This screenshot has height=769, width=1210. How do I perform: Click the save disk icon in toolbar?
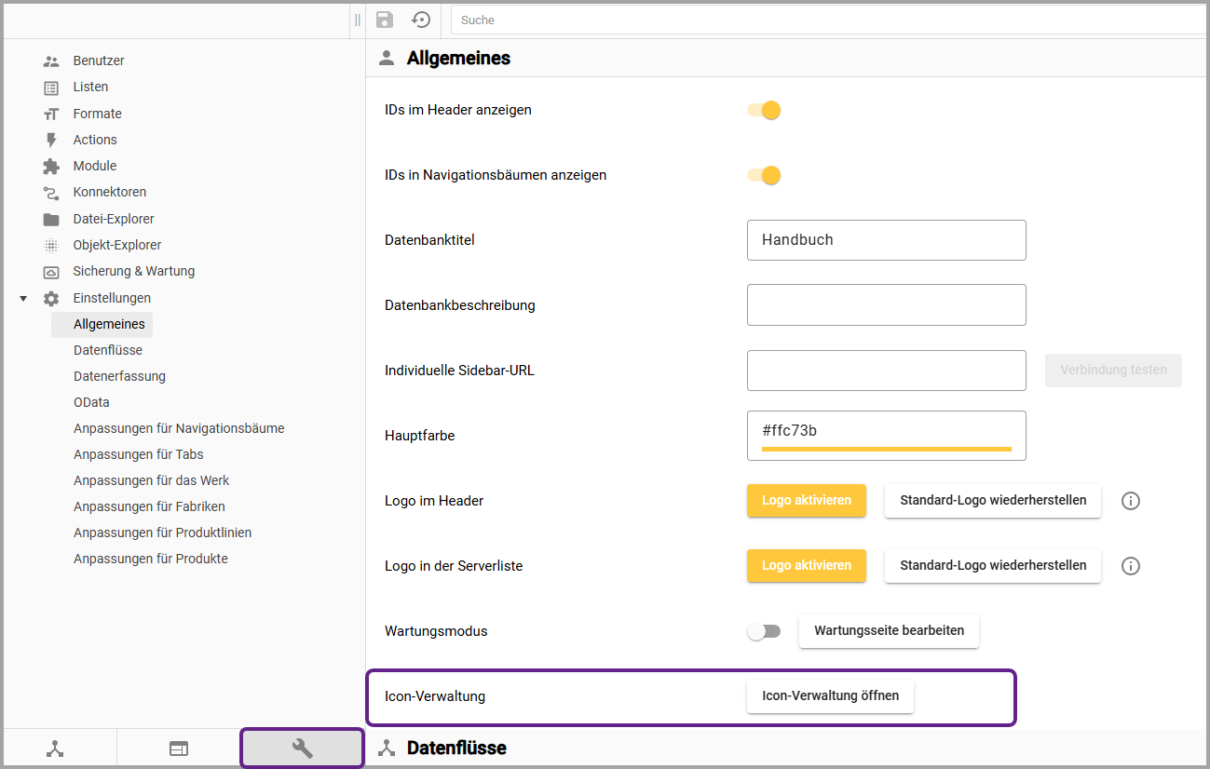(384, 20)
